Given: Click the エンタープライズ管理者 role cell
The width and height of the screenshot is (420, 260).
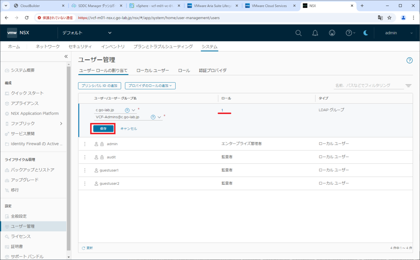Looking at the screenshot, I should (242, 144).
